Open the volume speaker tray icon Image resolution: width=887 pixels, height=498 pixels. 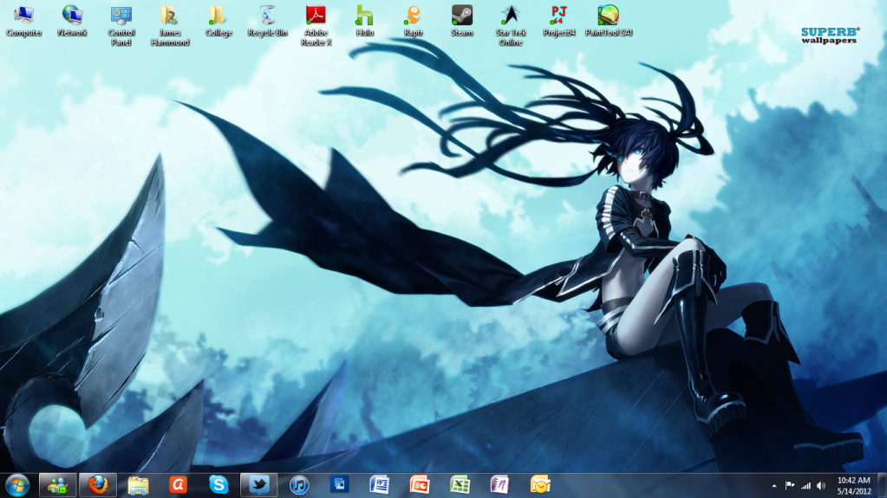821,486
